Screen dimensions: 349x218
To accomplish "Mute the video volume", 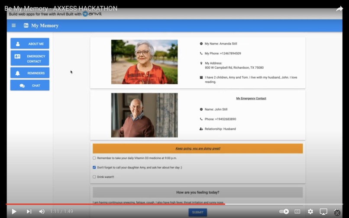I will click(x=42, y=212).
